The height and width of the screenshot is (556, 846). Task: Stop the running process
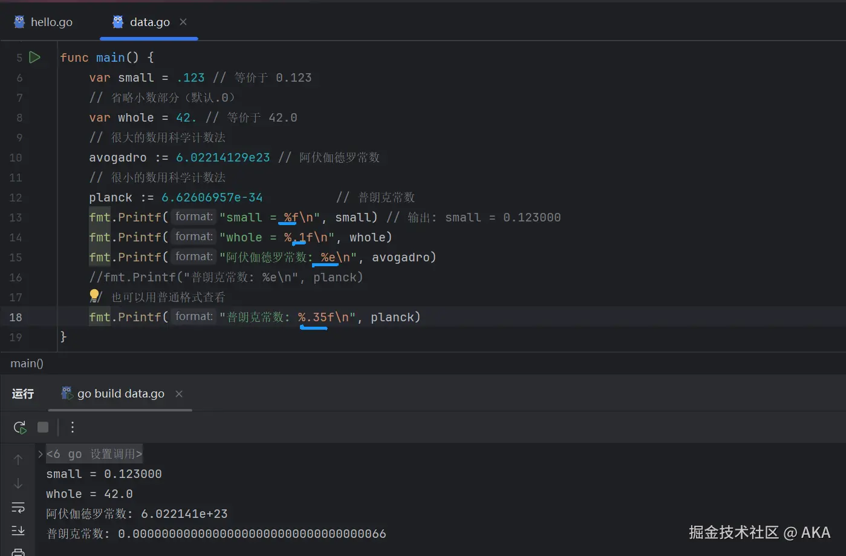43,427
